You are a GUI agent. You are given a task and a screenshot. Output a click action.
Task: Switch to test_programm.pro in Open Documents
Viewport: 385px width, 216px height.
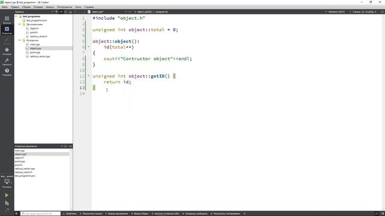25,176
